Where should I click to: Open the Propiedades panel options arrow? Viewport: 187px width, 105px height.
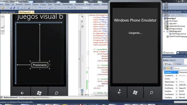185,56
